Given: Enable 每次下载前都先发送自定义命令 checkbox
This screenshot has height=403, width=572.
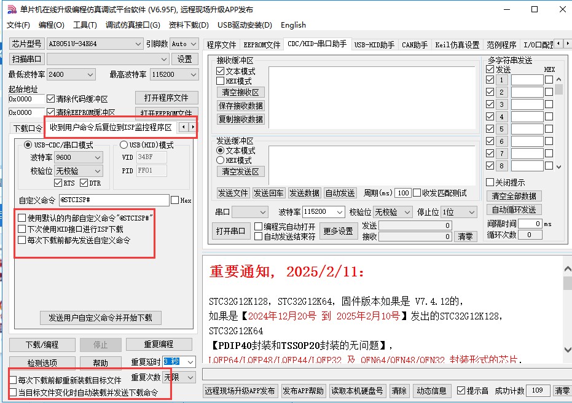Looking at the screenshot, I should (x=22, y=240).
